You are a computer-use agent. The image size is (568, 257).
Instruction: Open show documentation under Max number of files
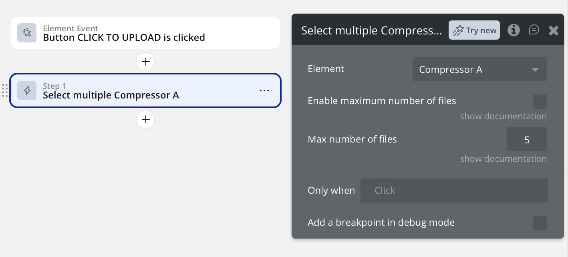coord(503,159)
